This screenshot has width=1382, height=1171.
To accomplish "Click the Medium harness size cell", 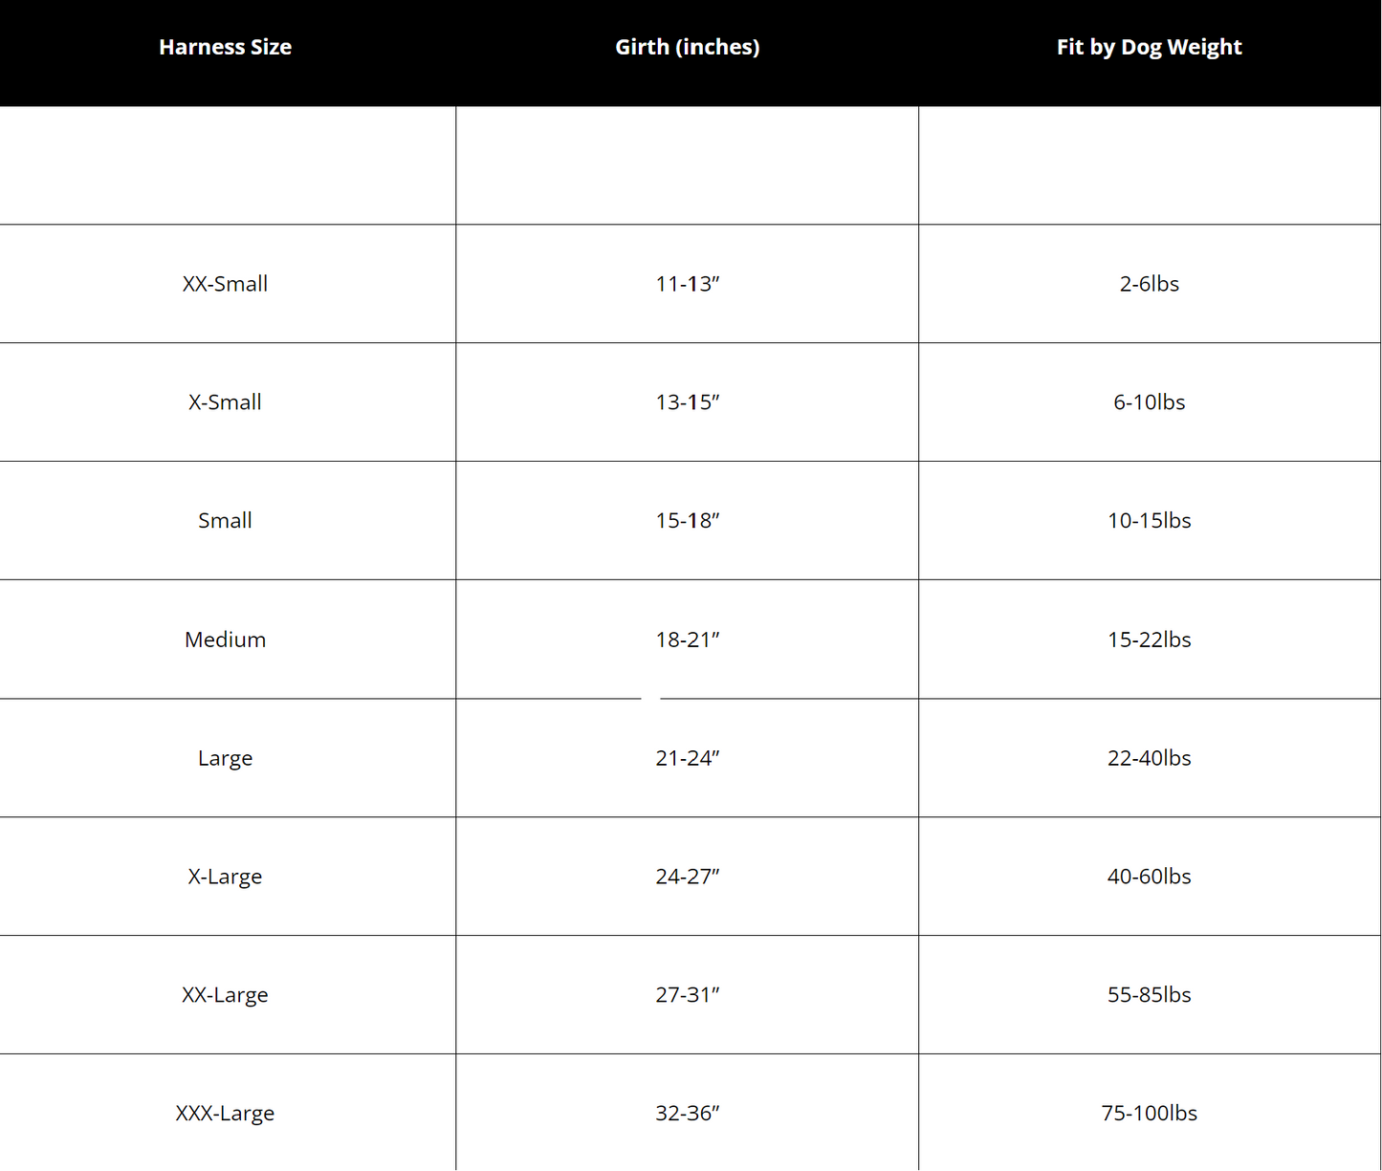I will 225,640.
